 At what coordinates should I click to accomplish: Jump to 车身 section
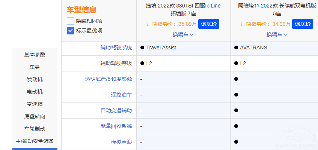point(35,67)
